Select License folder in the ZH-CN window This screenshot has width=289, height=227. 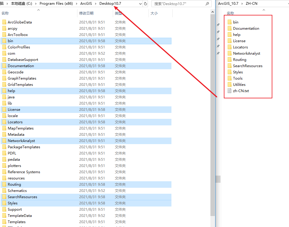tap(239, 41)
